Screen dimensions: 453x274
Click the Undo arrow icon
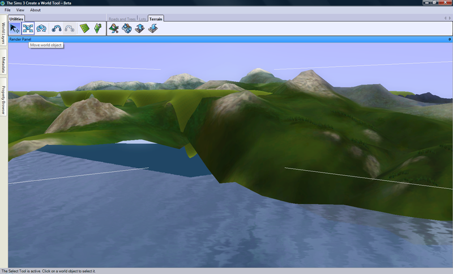tap(56, 28)
